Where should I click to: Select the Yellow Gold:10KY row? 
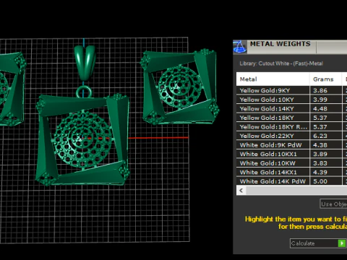[291, 100]
